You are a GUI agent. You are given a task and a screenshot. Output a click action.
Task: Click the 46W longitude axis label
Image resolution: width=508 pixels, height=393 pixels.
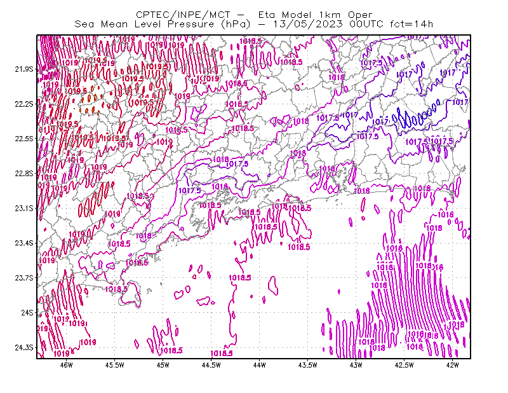coord(67,365)
